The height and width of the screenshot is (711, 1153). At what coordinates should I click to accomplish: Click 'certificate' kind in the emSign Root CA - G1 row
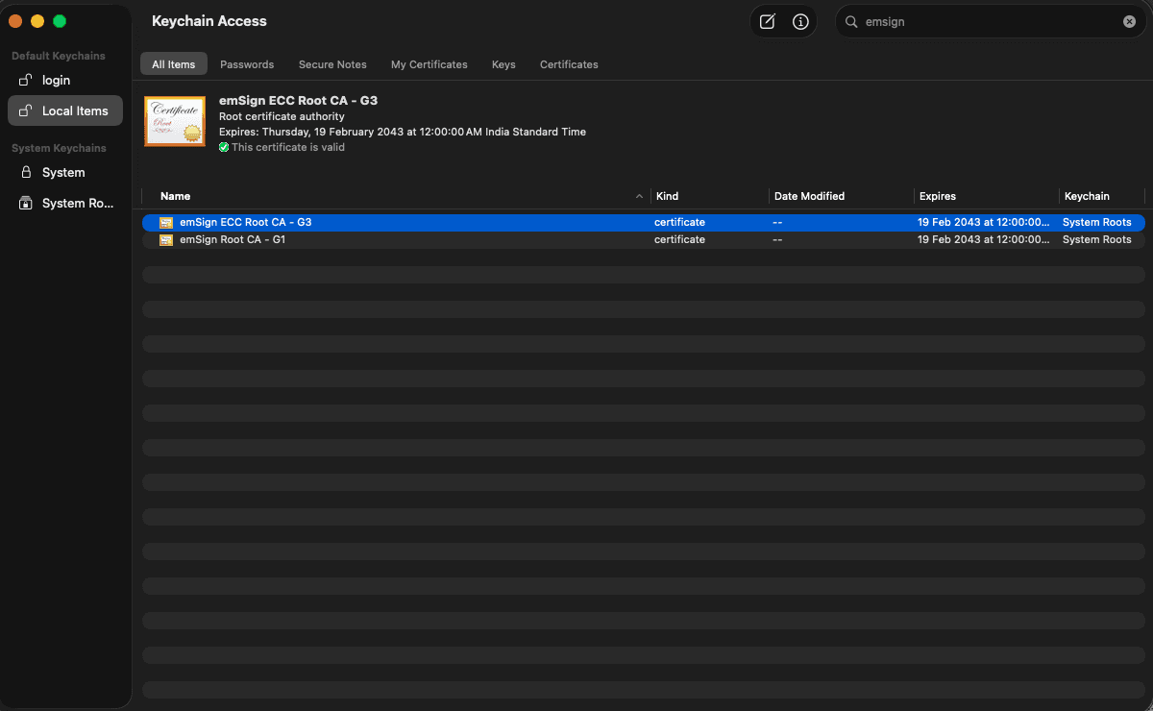click(x=679, y=239)
